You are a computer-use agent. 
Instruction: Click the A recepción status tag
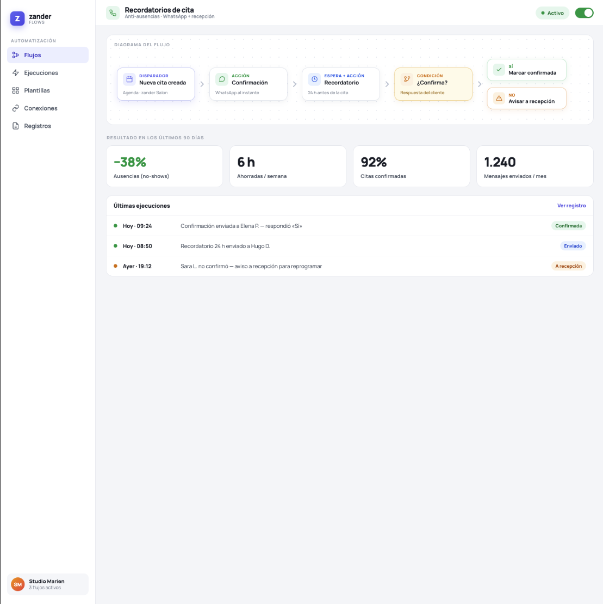(568, 266)
